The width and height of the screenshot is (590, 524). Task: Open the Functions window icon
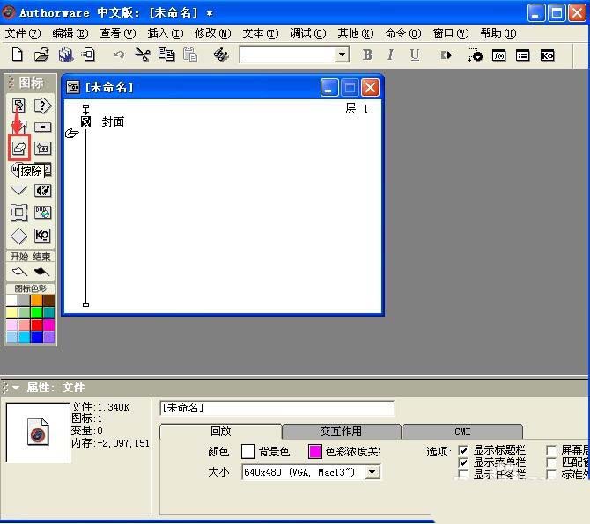point(499,55)
